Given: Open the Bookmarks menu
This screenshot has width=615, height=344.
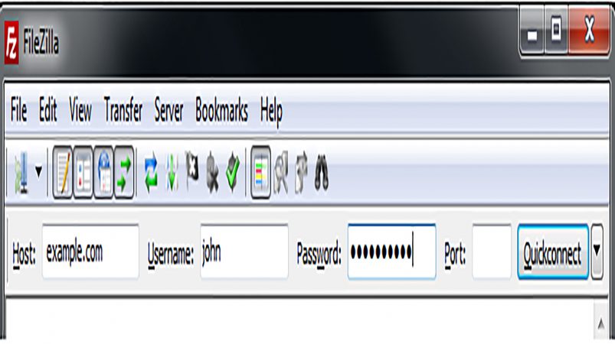Looking at the screenshot, I should 221,110.
